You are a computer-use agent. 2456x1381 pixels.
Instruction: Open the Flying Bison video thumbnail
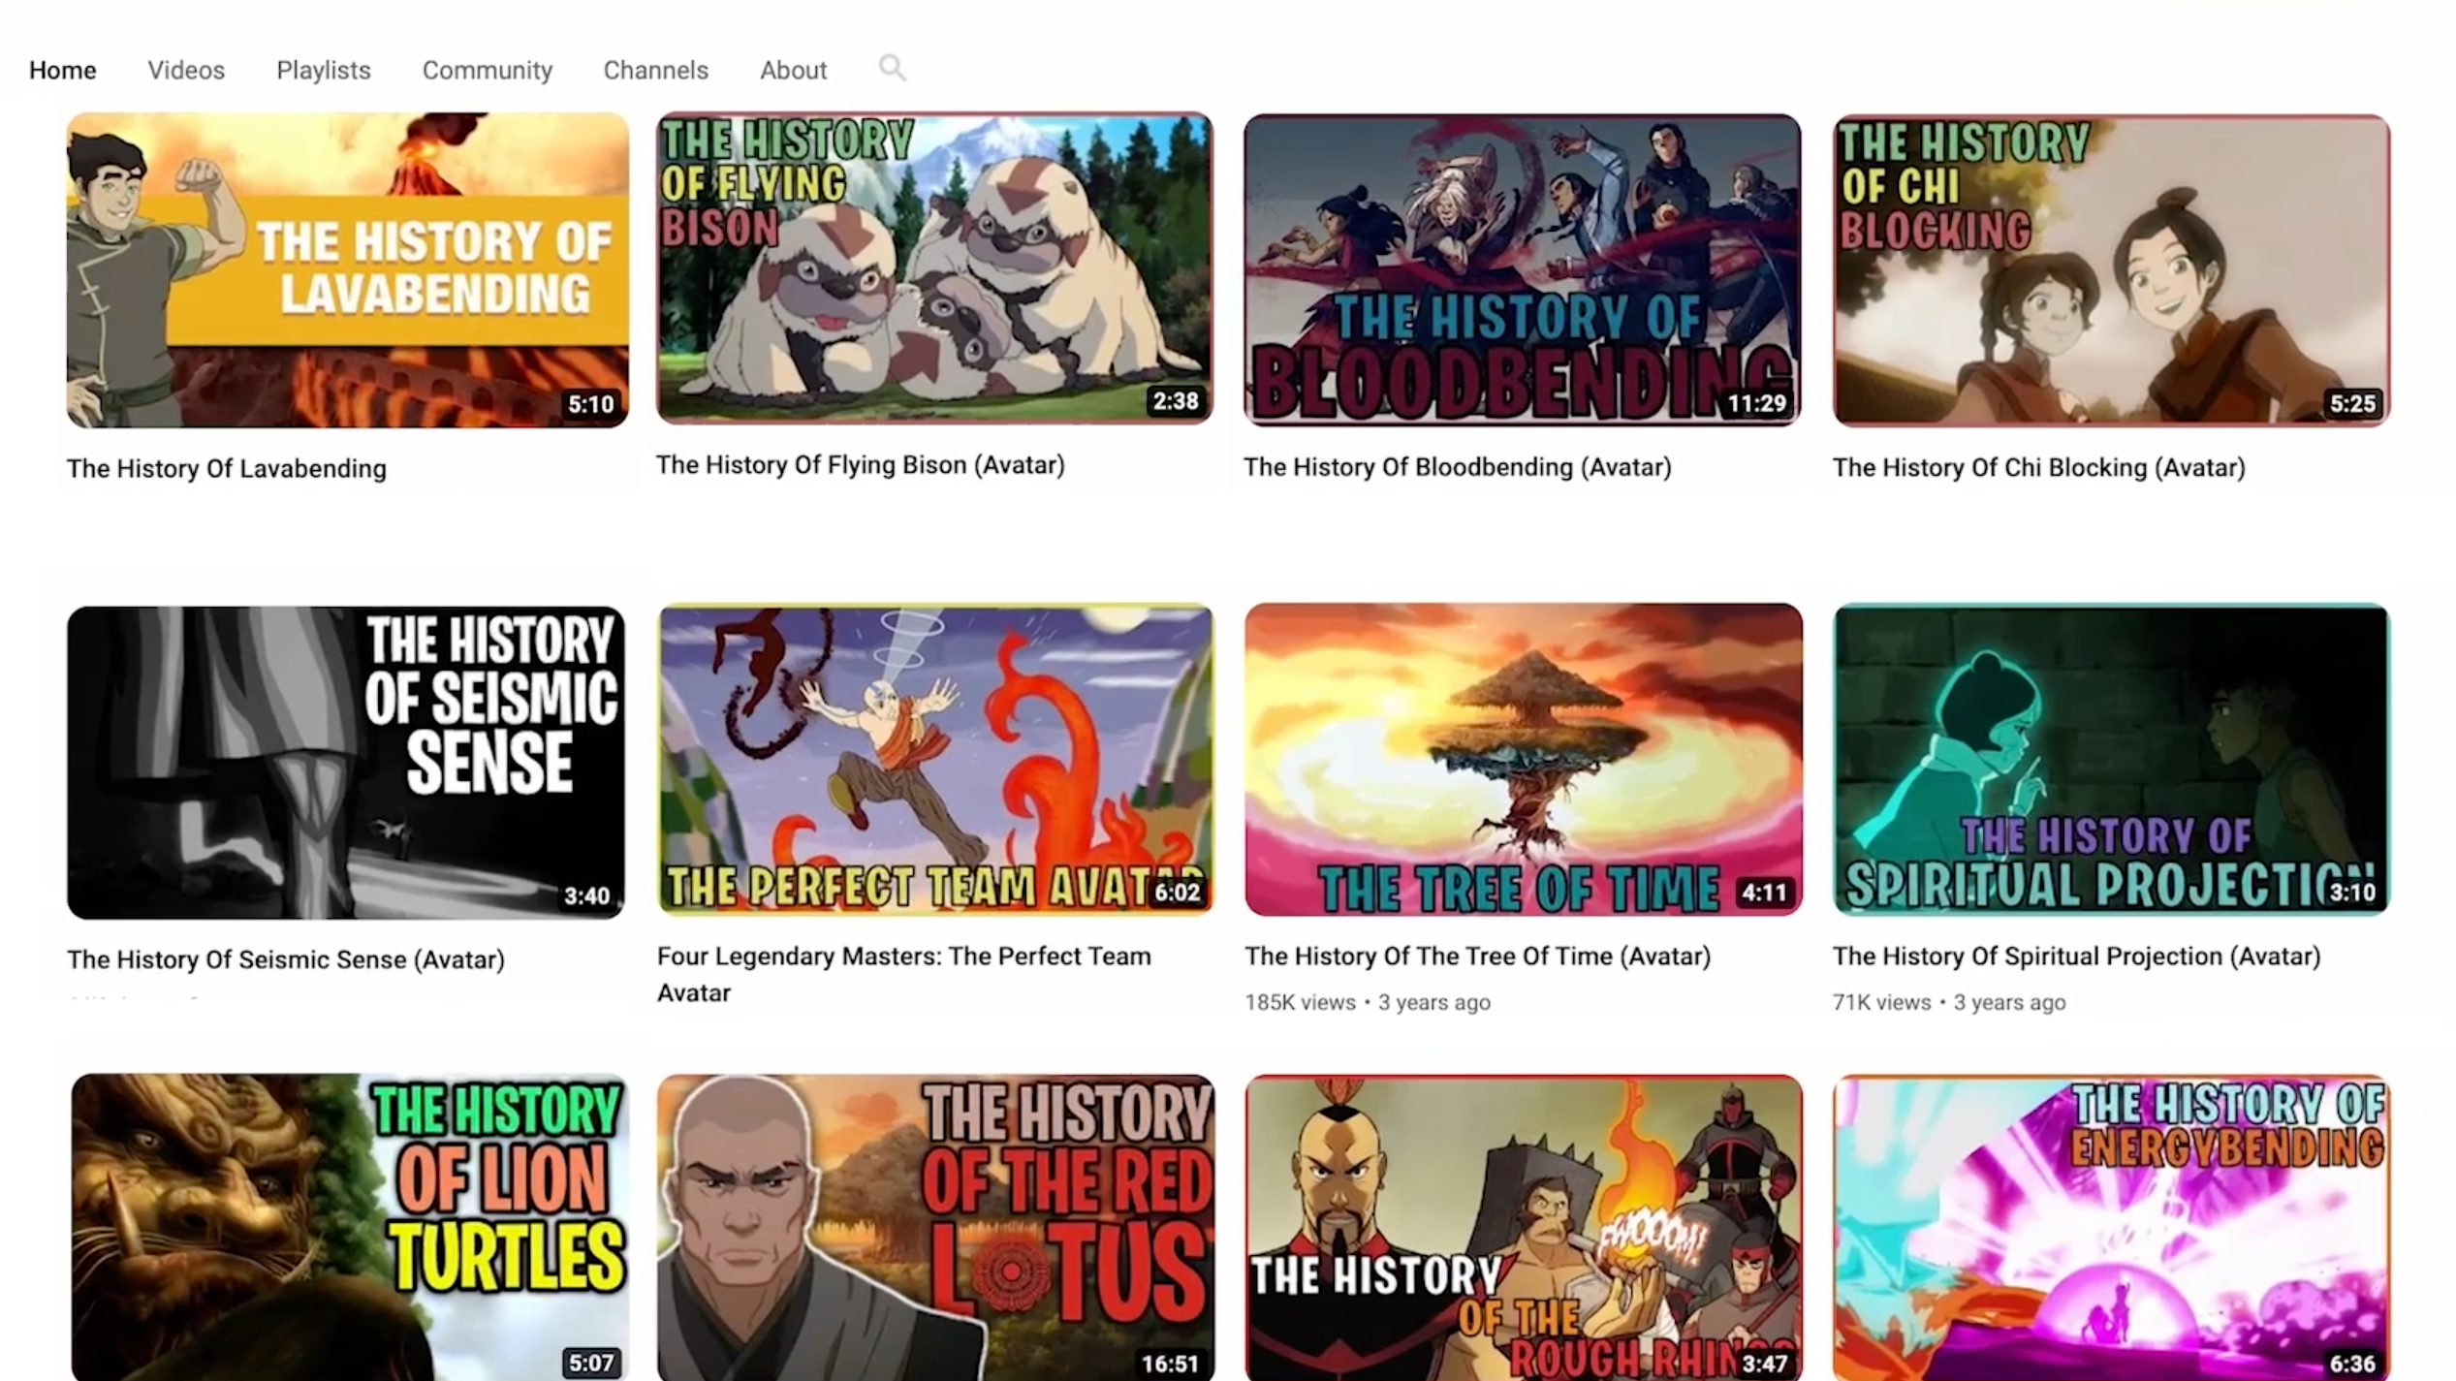click(934, 268)
